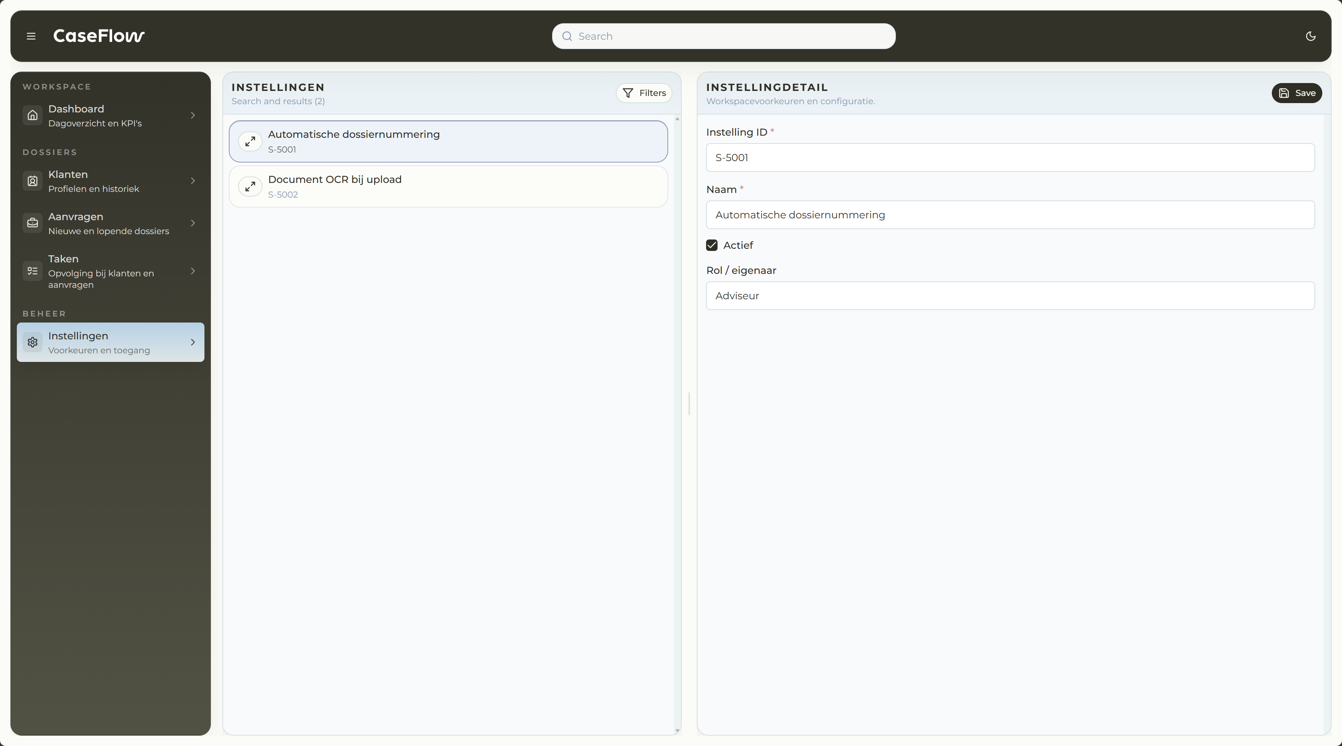
Task: Select the Document OCR bij upload row
Action: [448, 186]
